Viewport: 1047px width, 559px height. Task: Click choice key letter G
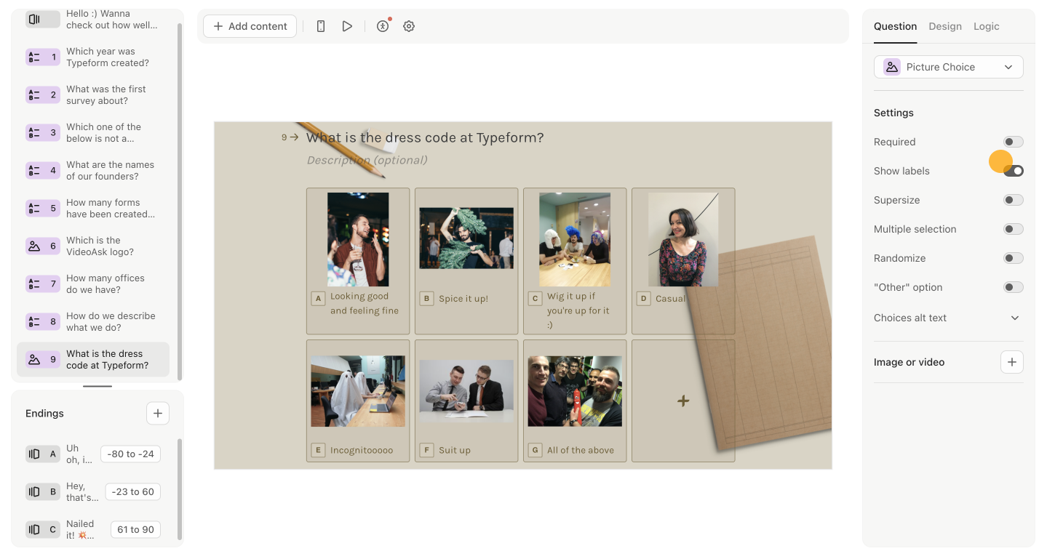point(535,450)
